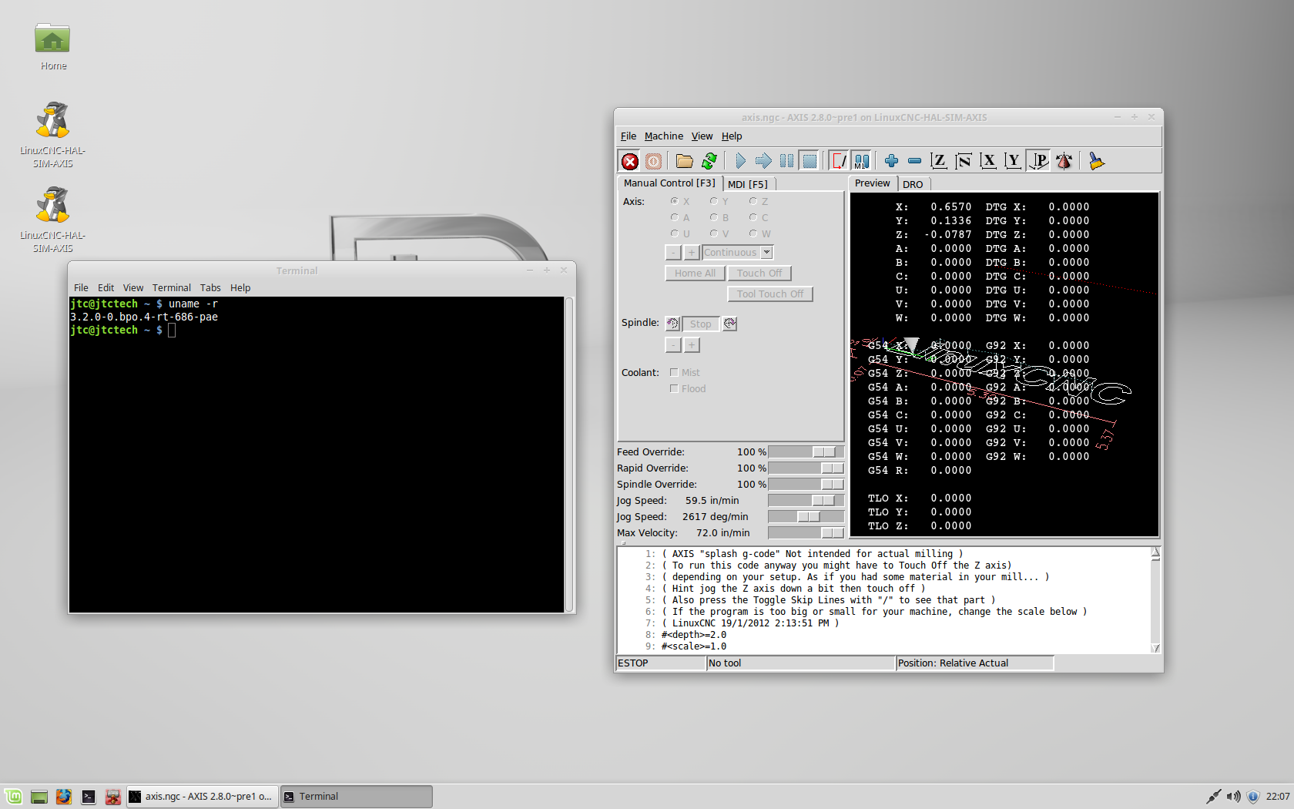This screenshot has height=809, width=1294.
Task: Zoom out the preview with minus icon
Action: click(914, 161)
